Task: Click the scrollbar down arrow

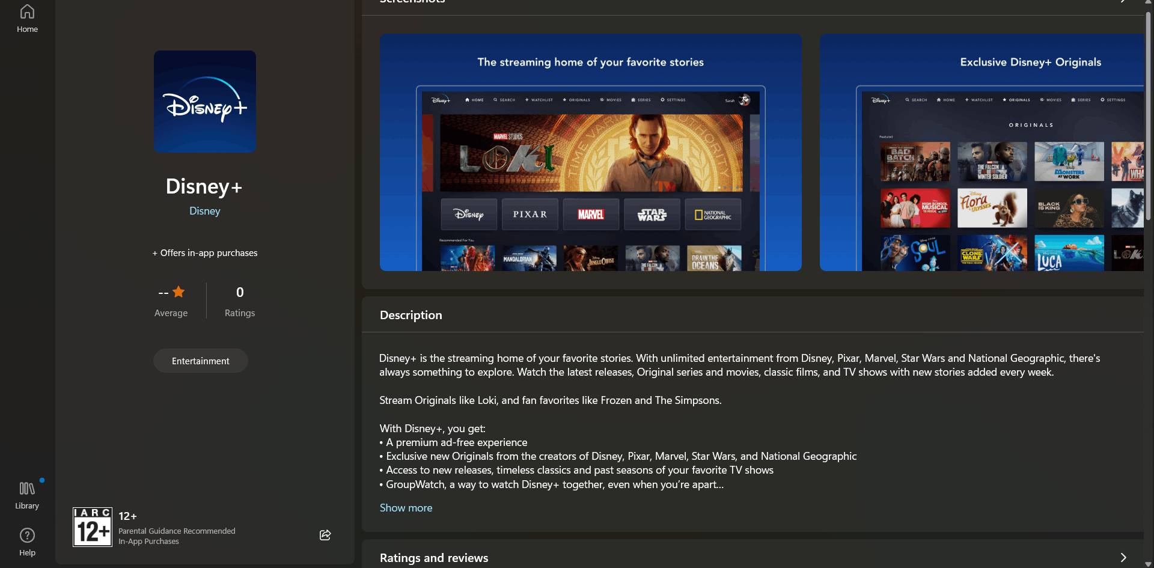Action: (1148, 564)
